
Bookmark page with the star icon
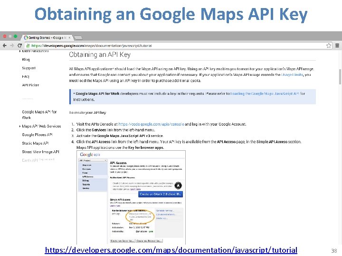click(329, 46)
